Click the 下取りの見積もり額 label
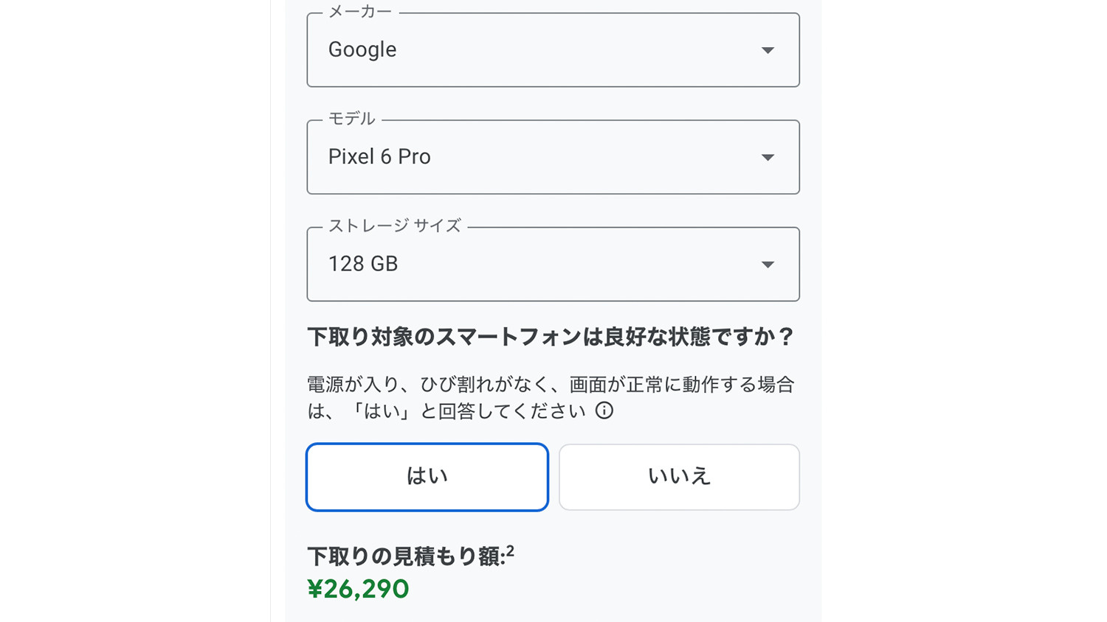Screen dimensions: 1107x622 404,556
